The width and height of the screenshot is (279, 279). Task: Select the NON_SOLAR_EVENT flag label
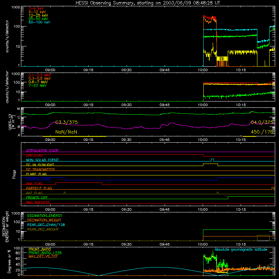(x=42, y=160)
